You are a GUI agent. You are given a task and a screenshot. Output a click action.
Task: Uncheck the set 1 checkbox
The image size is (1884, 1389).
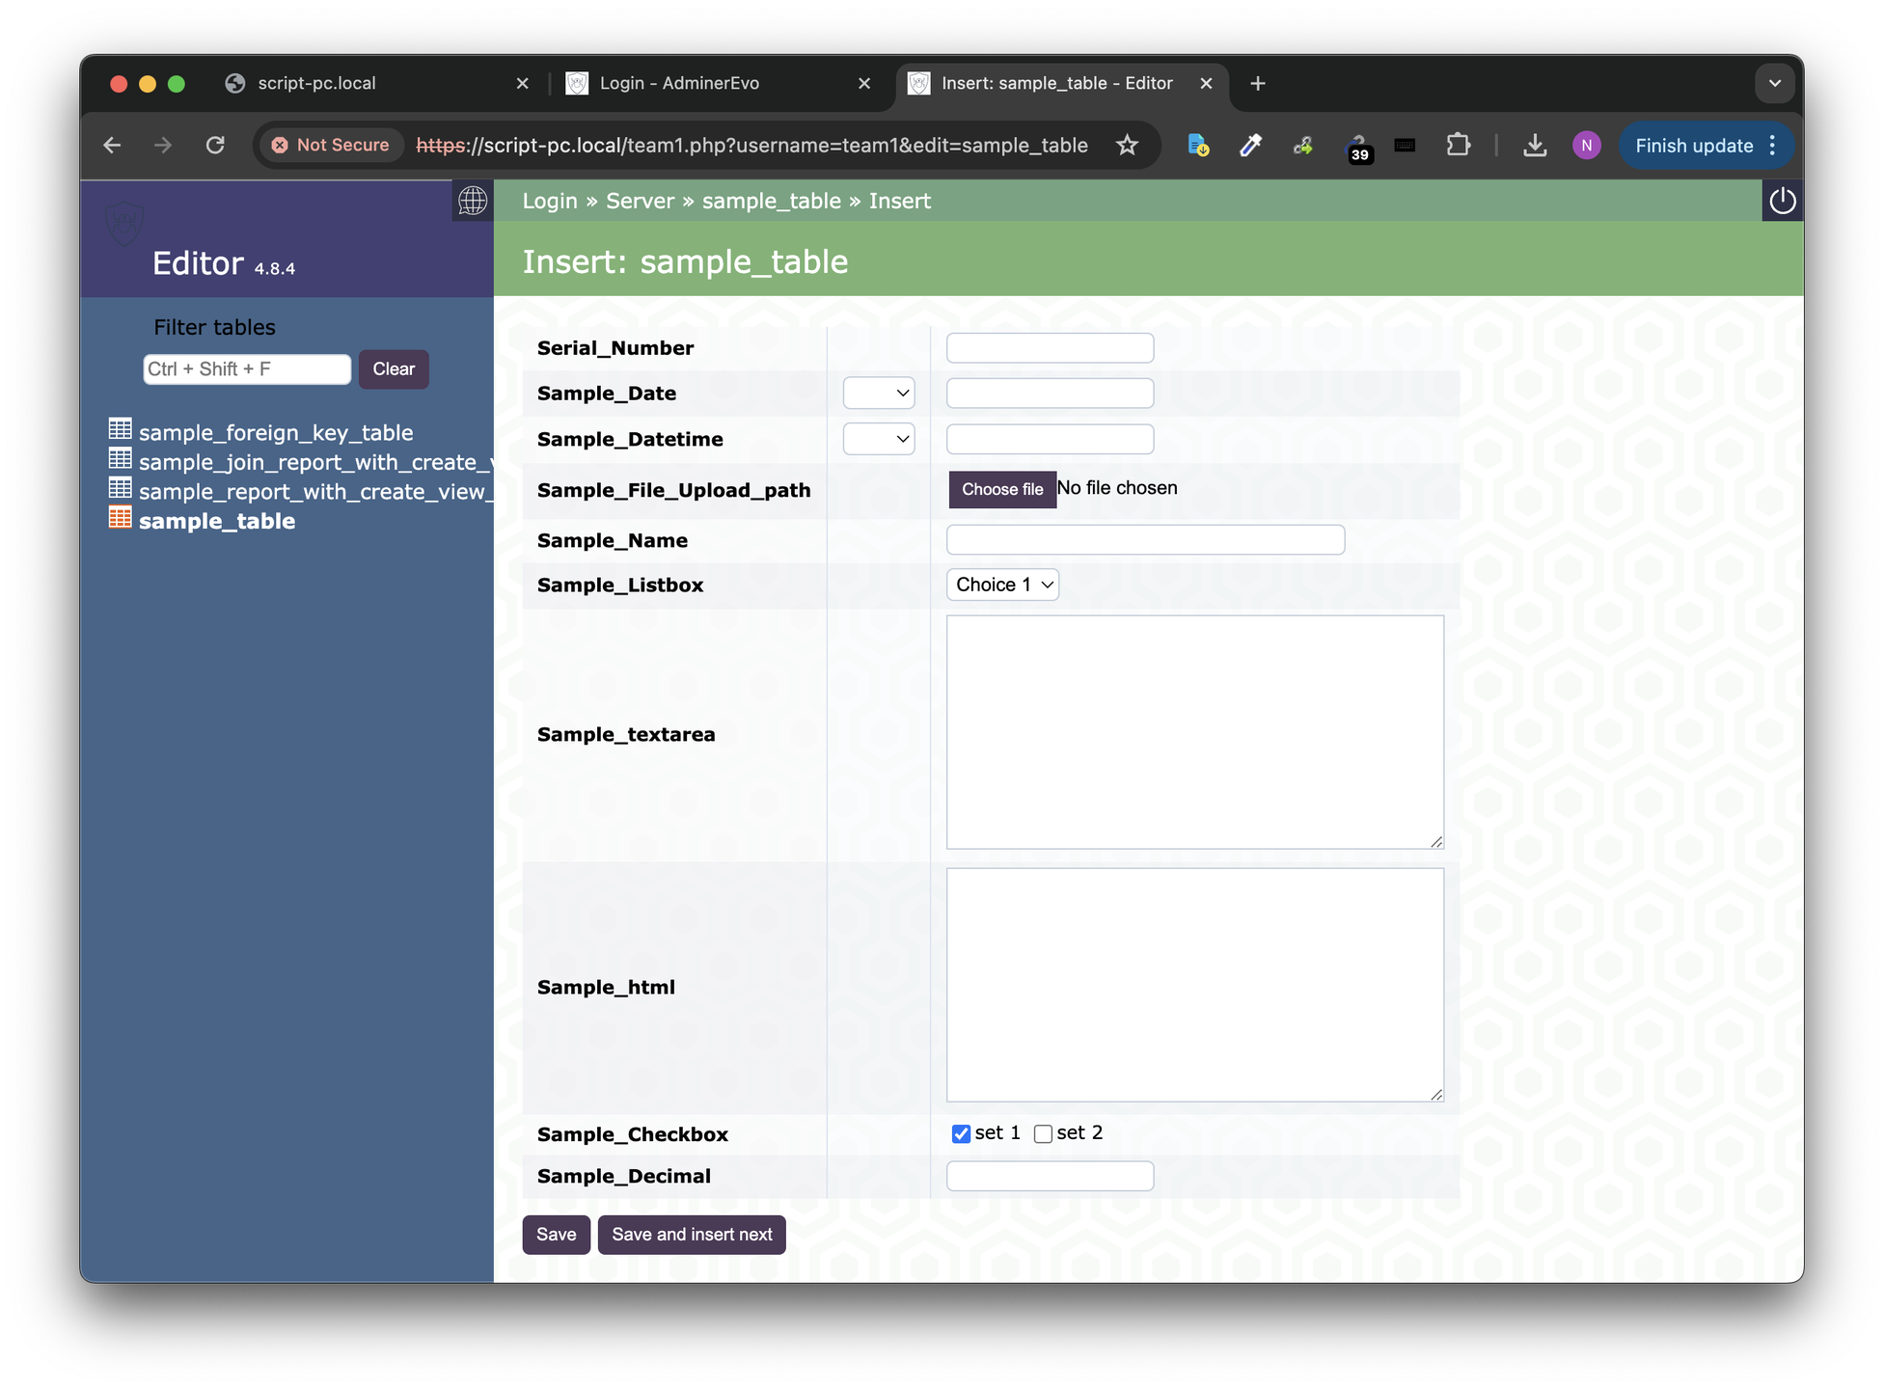click(961, 1134)
